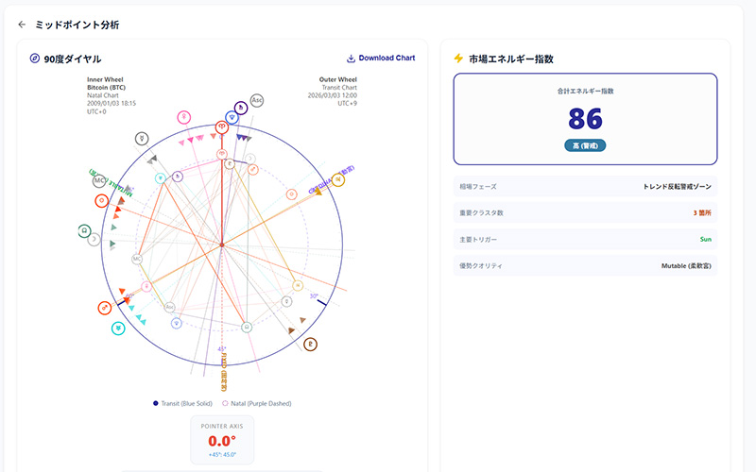Select the 相場フェーズ row

tap(585, 187)
